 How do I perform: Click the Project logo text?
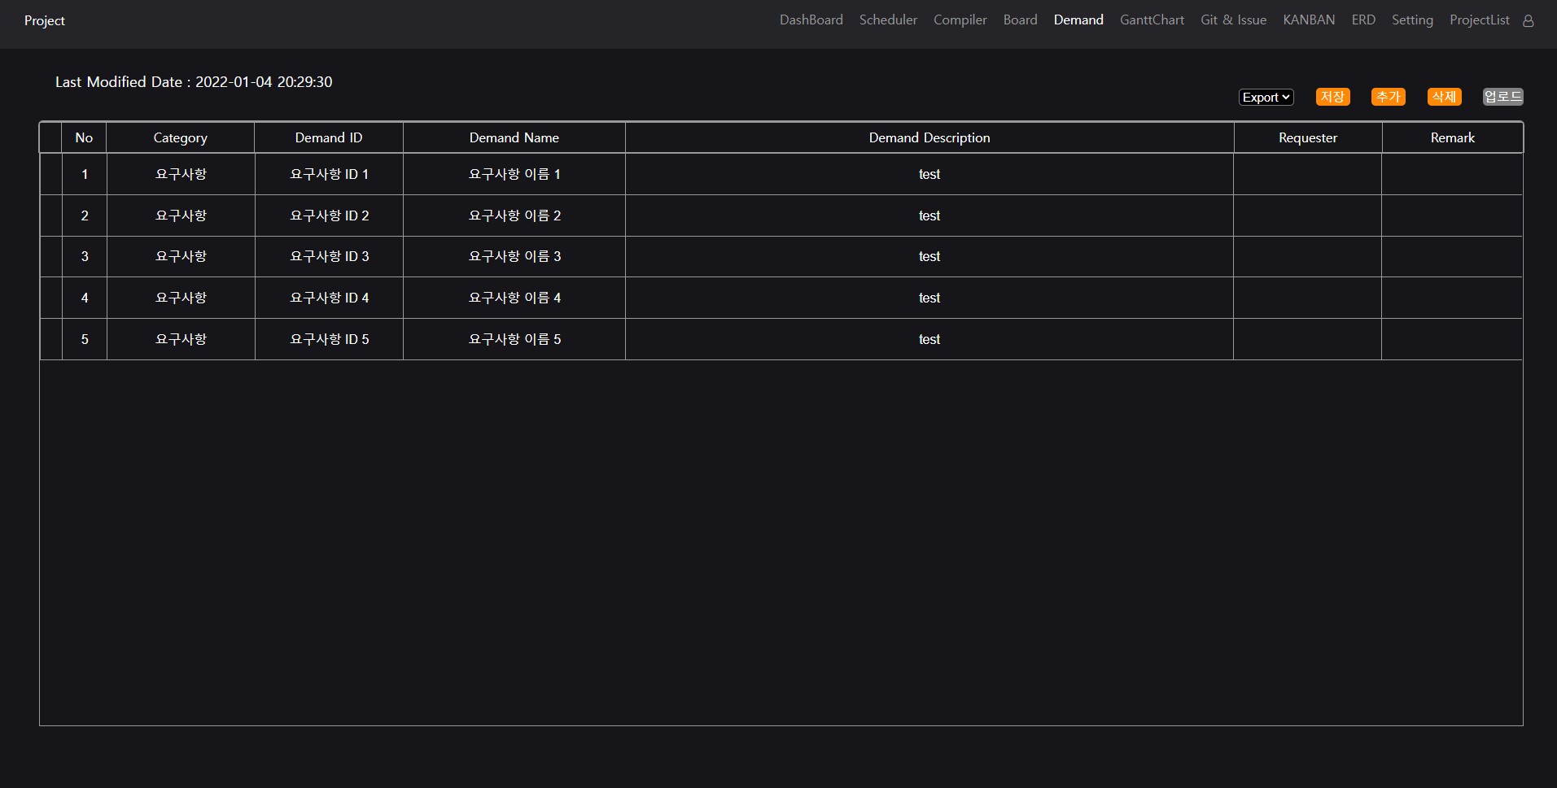tap(44, 20)
